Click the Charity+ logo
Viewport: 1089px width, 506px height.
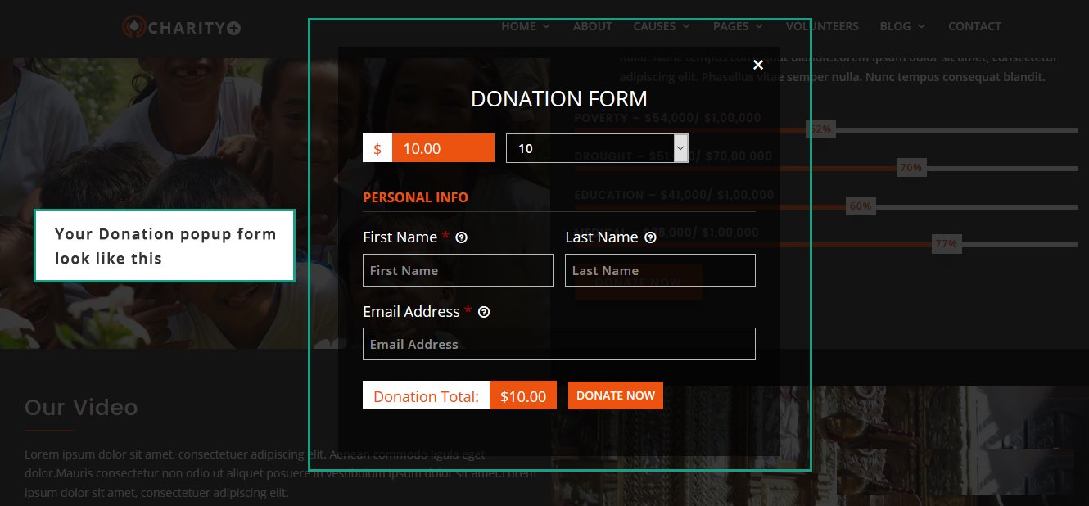(x=182, y=27)
